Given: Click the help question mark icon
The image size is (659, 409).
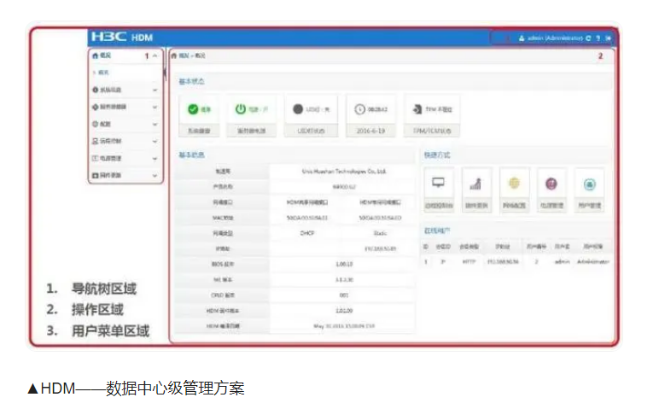Looking at the screenshot, I should (598, 38).
